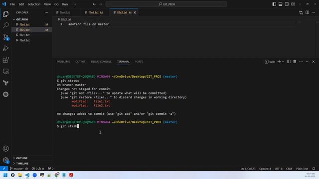Switch to the Output panel tab

[80, 62]
